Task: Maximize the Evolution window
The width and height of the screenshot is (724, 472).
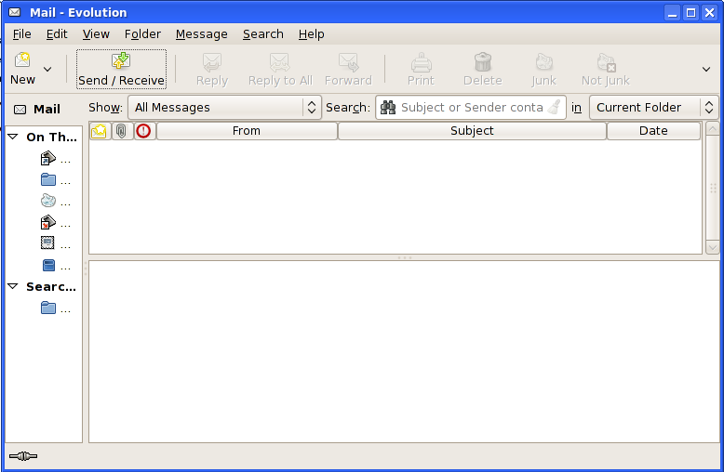Action: 690,12
